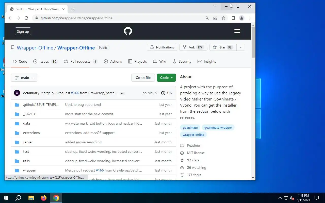View the 26 watching link
This screenshot has height=203, width=325.
(193, 167)
